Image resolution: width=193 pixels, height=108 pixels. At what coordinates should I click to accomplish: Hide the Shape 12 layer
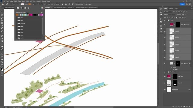tap(165, 31)
